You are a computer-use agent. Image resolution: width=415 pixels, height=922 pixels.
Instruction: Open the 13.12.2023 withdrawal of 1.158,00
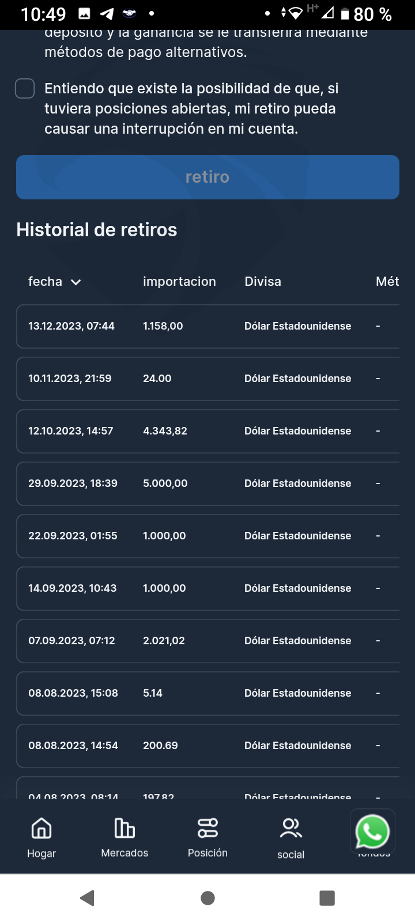pyautogui.click(x=207, y=326)
